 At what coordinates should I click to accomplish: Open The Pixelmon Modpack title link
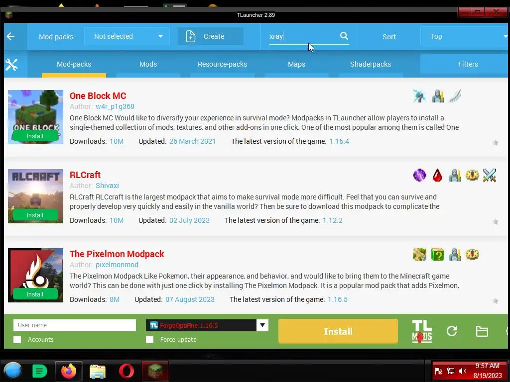click(117, 254)
